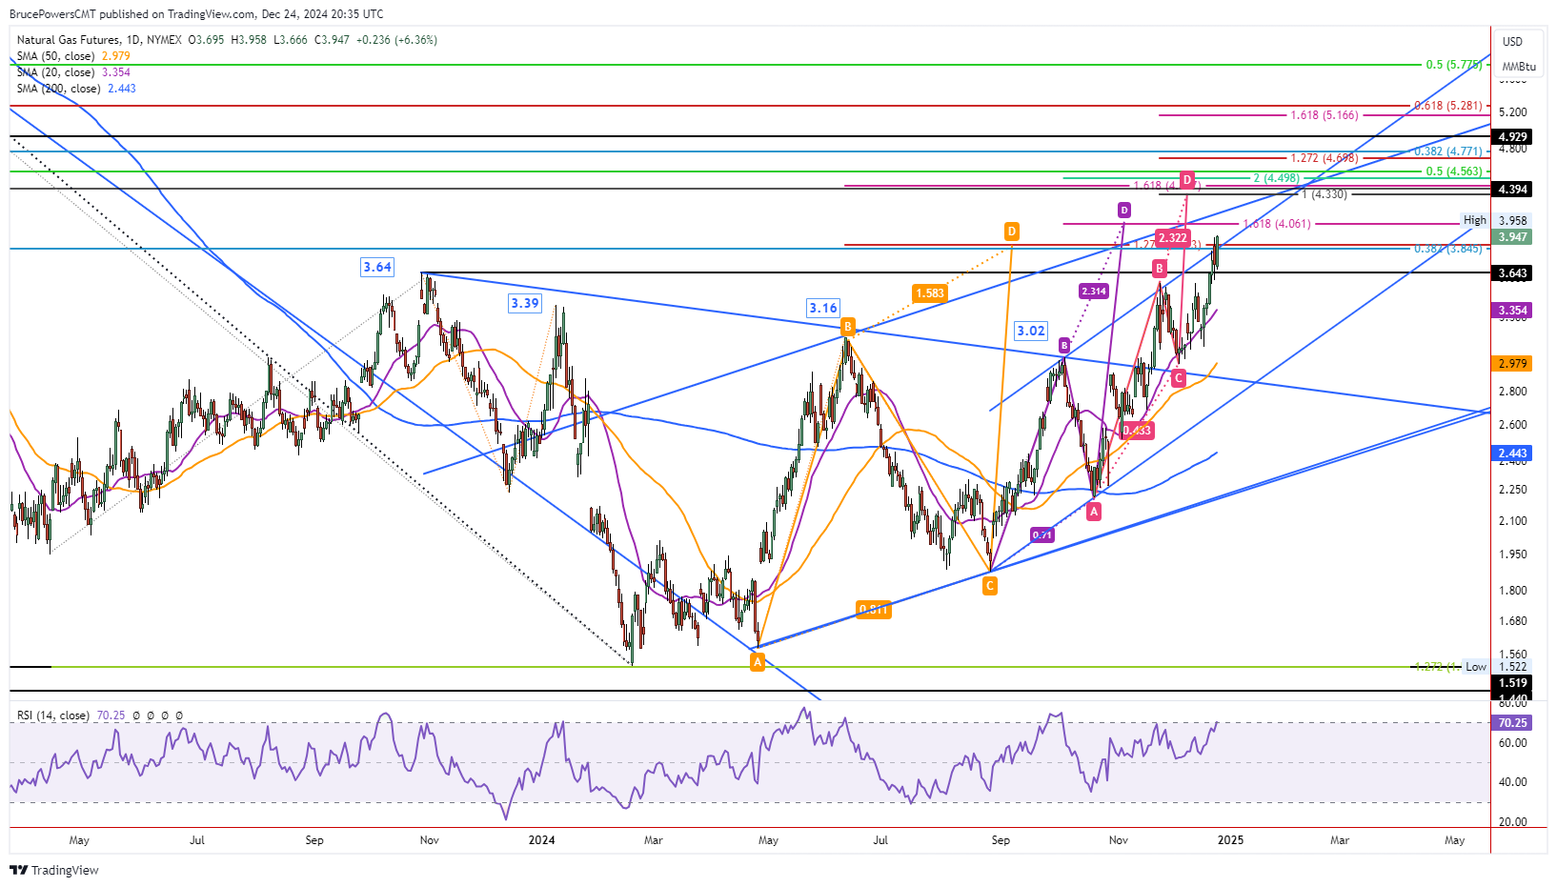Click the pink B pattern marker
1557x887 pixels.
(x=1160, y=269)
